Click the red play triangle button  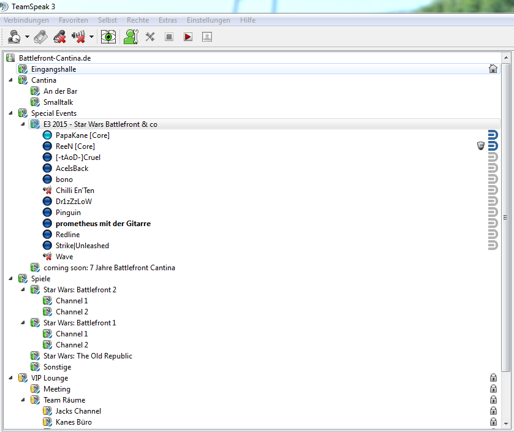coord(188,37)
